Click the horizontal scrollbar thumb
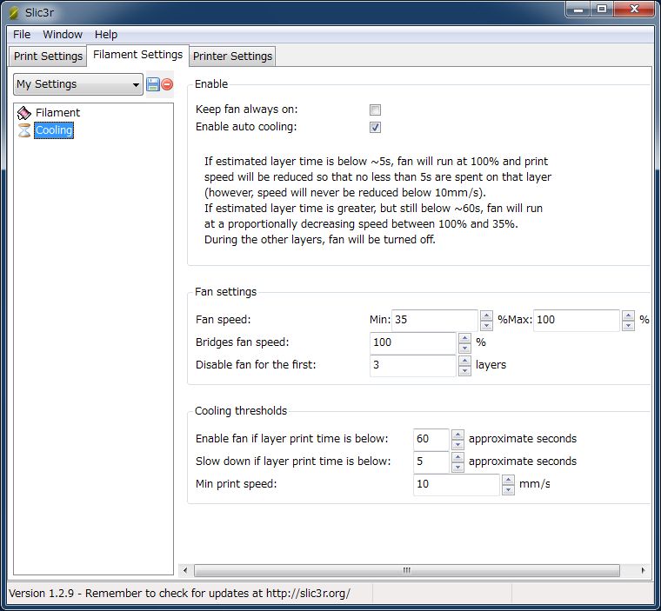Screen dimensions: 661x611 407,570
